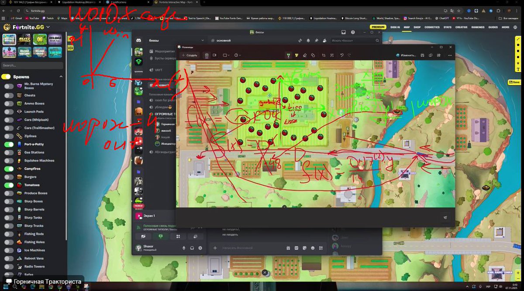Undo the last edit in Snipping Tool
Viewport: 524px width, 291px height.
342,55
